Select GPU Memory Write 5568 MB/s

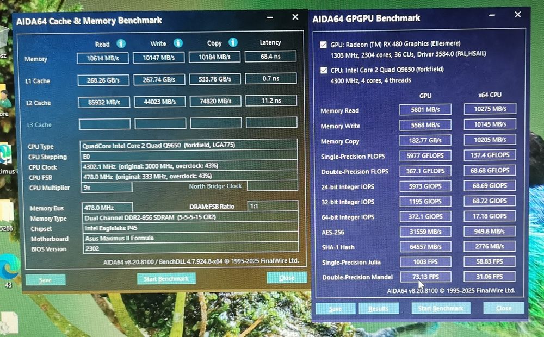pyautogui.click(x=425, y=125)
